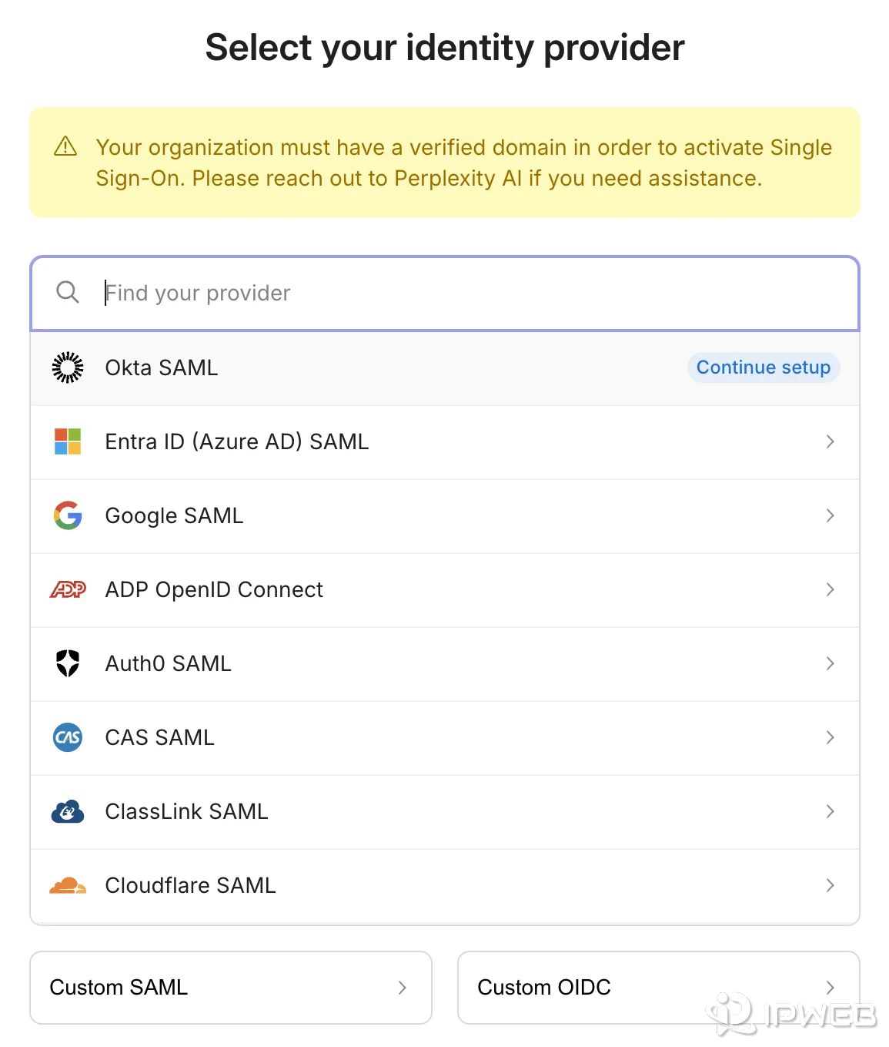Click the Microsoft Entra ID logo icon

pos(68,441)
